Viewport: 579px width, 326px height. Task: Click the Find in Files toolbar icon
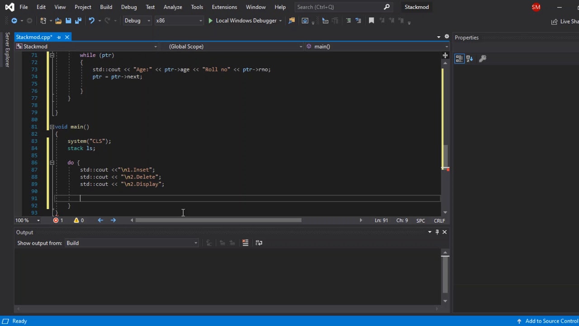point(292,20)
